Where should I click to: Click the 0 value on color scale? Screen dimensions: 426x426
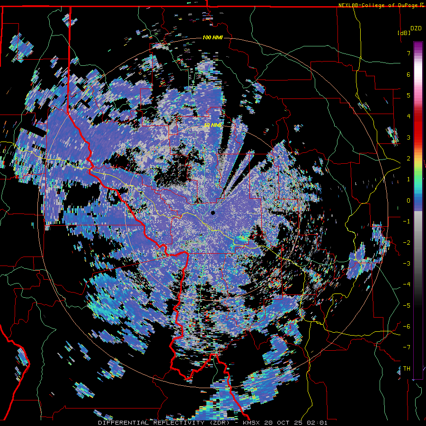click(408, 201)
